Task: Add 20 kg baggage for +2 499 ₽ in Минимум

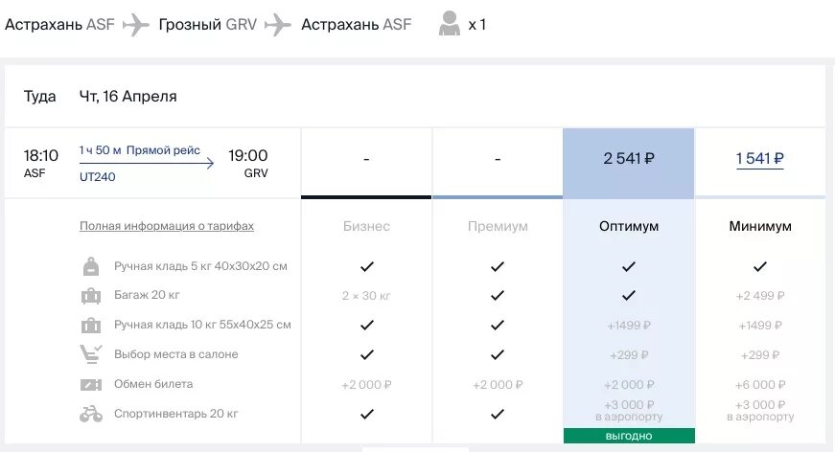Action: (x=760, y=296)
